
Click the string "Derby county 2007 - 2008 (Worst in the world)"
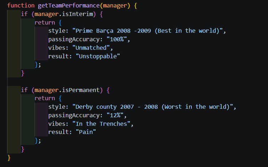point(153,107)
